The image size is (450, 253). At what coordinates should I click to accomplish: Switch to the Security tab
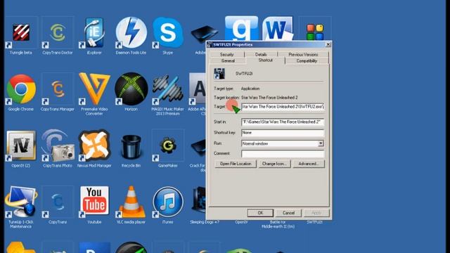click(x=226, y=54)
